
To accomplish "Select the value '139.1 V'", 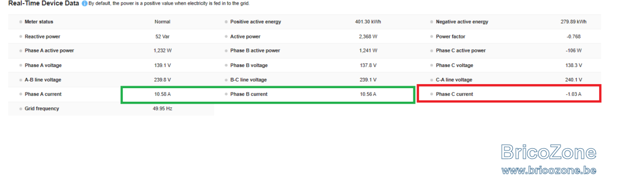I will click(162, 65).
